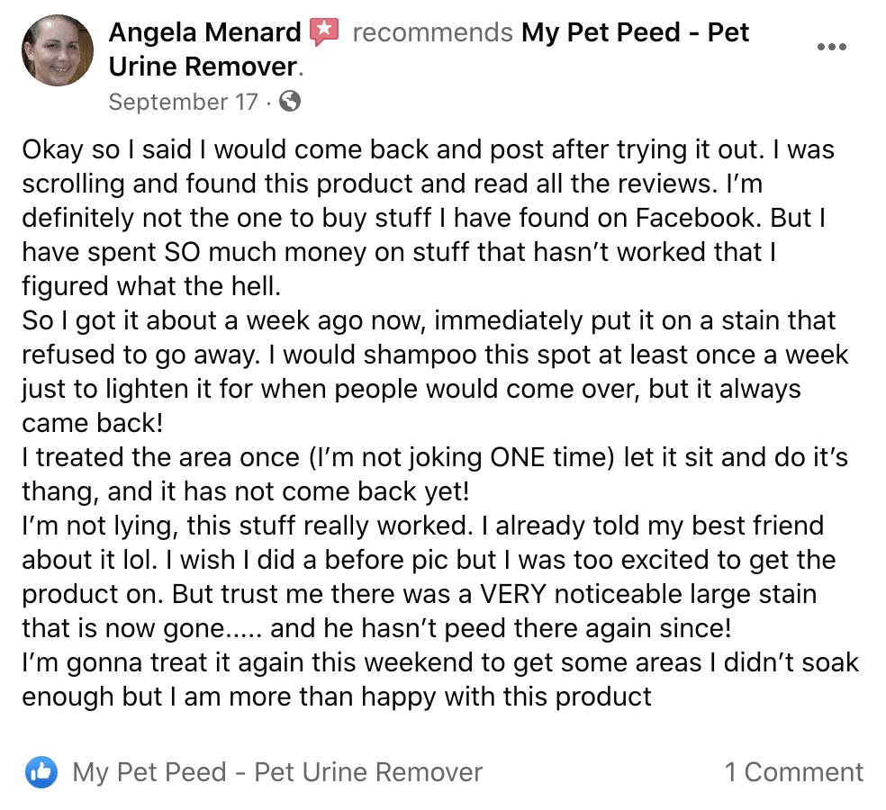View reactor name My Pet Peed beside like icon

coord(277,772)
